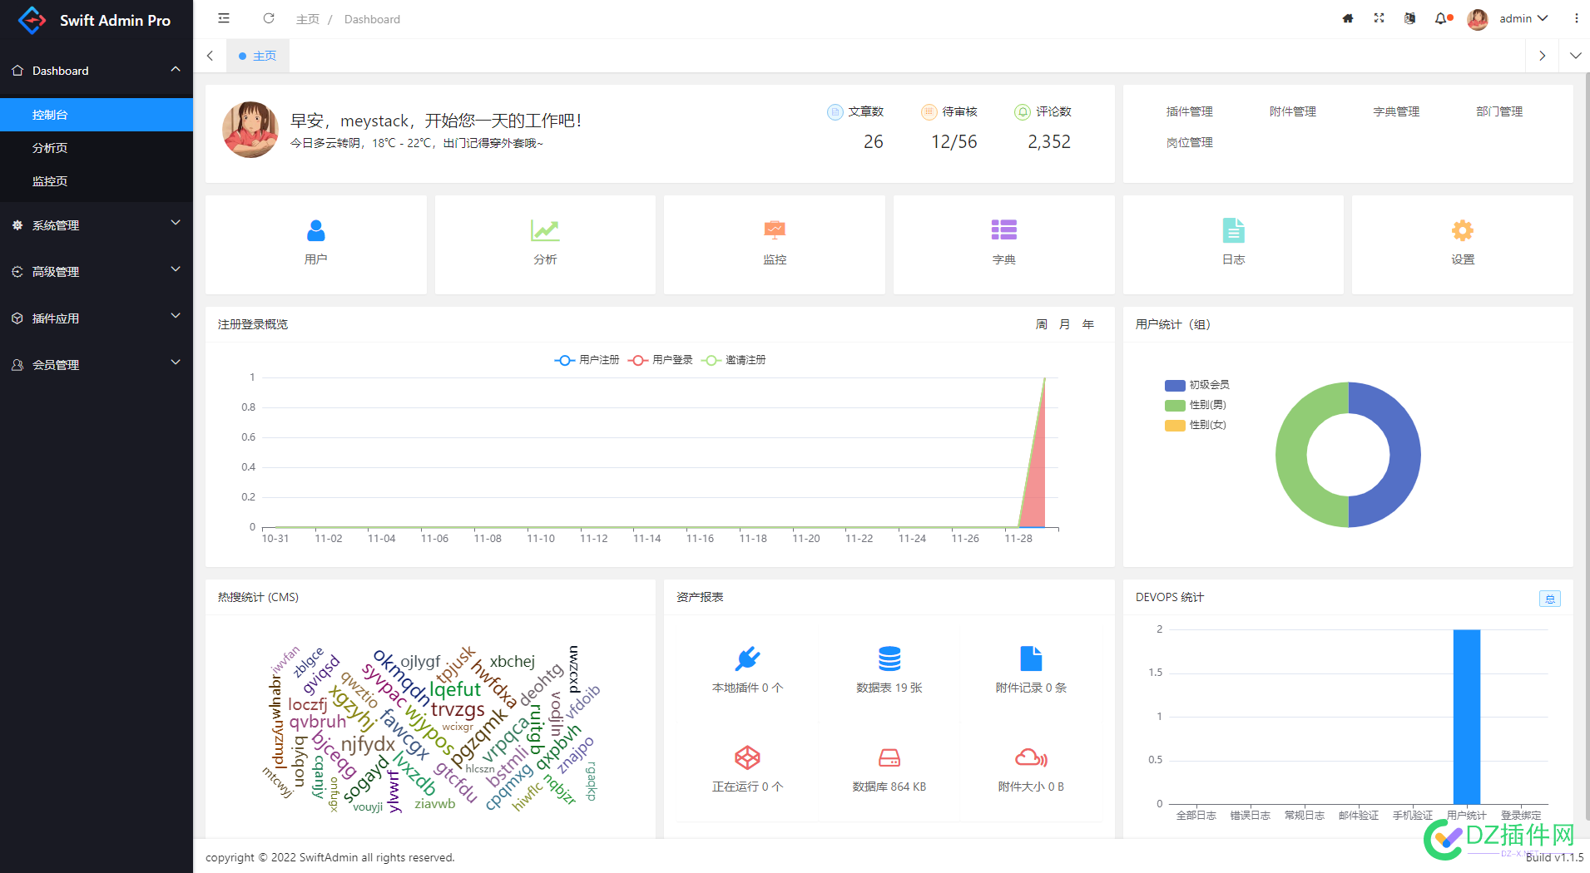Click the green donut chart segment
Screen dimensions: 1590x873
coord(1292,455)
